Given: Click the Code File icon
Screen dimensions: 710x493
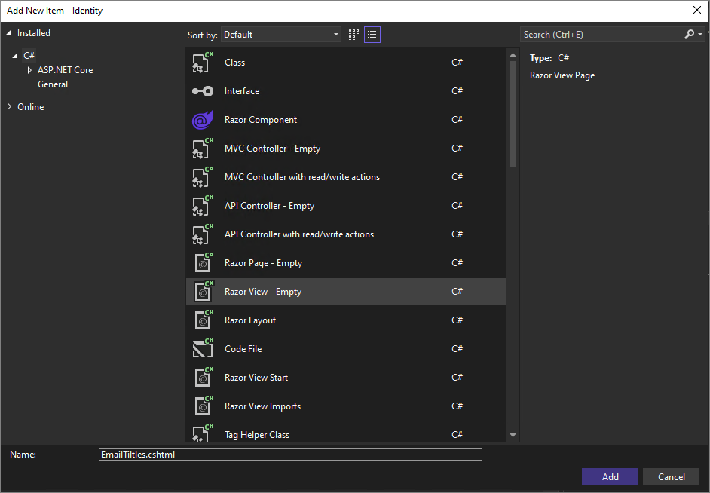Looking at the screenshot, I should pos(203,349).
